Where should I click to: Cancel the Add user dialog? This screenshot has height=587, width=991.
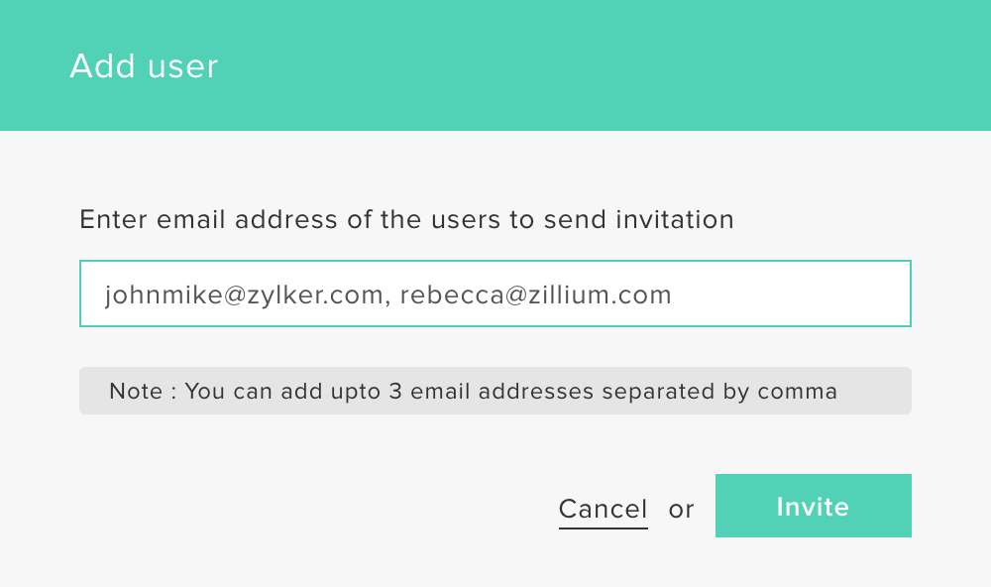[x=603, y=510]
